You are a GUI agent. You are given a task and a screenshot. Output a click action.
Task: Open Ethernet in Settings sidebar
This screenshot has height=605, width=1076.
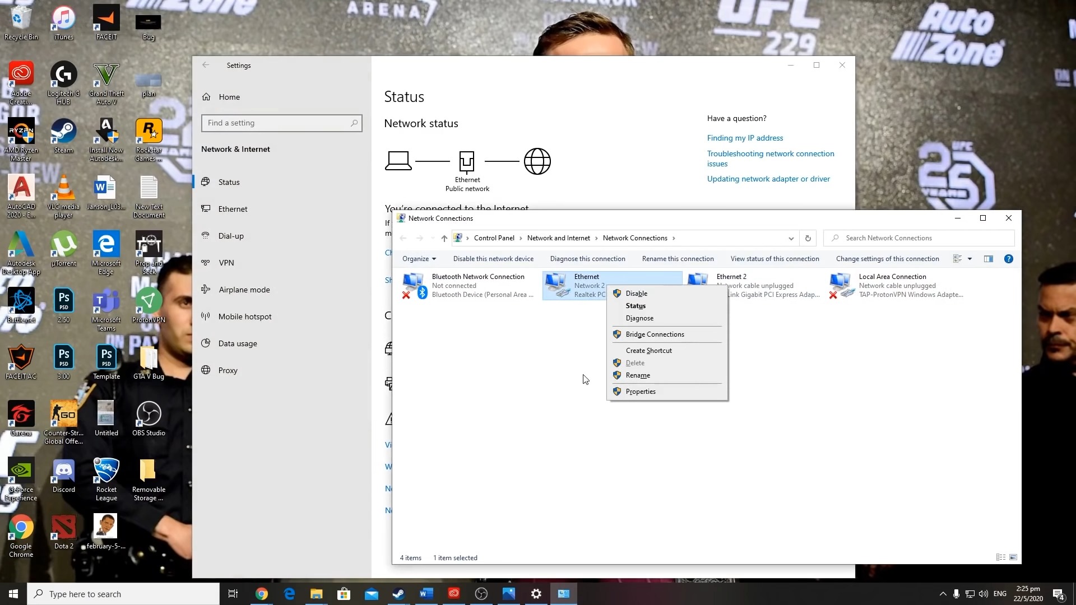(281, 209)
